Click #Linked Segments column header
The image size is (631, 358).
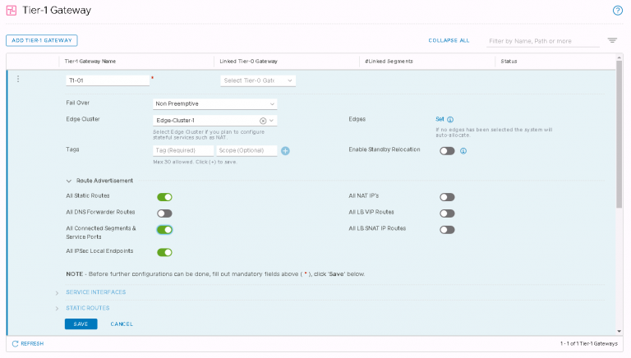389,62
